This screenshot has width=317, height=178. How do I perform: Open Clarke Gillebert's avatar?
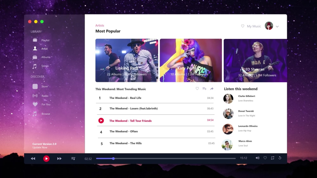tap(228, 99)
